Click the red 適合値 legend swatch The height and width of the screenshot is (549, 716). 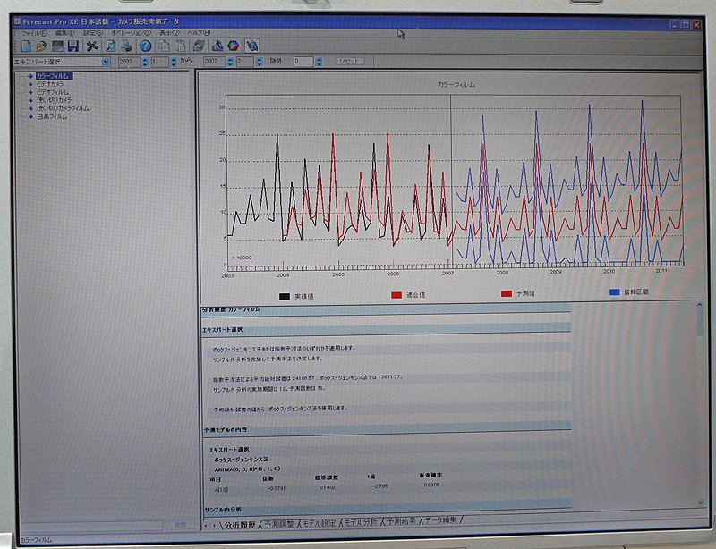(396, 295)
